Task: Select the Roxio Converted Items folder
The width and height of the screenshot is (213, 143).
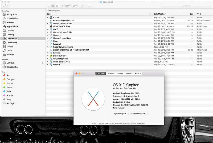Action: 63,47
